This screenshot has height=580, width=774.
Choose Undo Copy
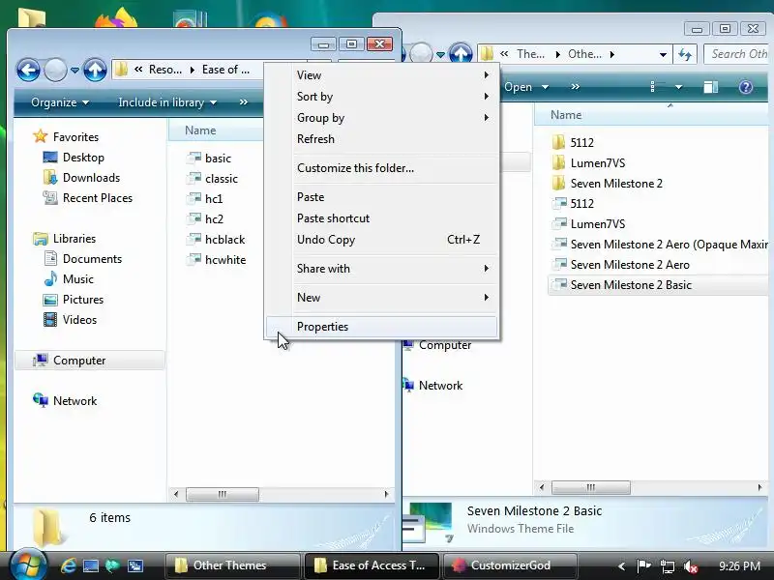click(x=382, y=239)
